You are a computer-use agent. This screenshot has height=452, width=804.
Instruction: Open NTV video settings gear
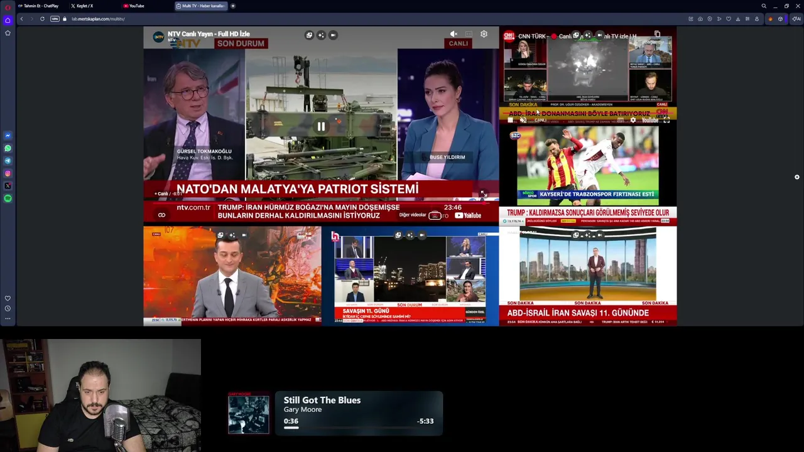[x=484, y=34]
